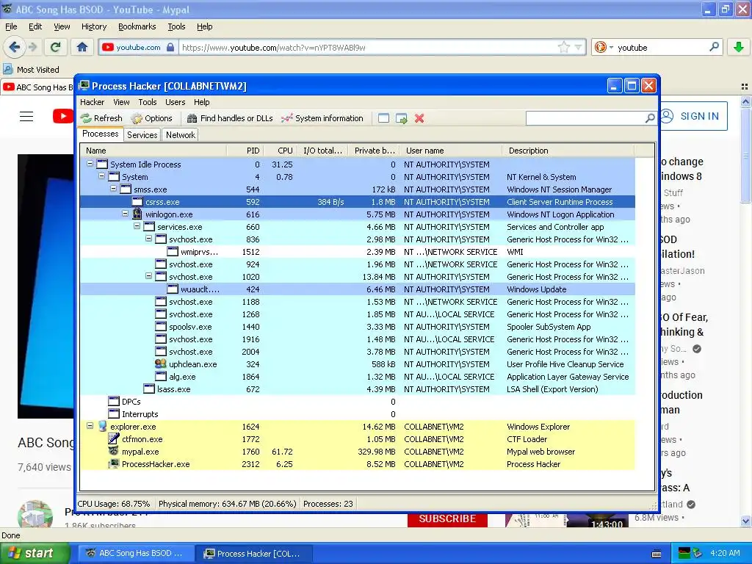Viewport: 752px width, 564px height.
Task: Click the winlogon.exe process icon
Action: [137, 214]
